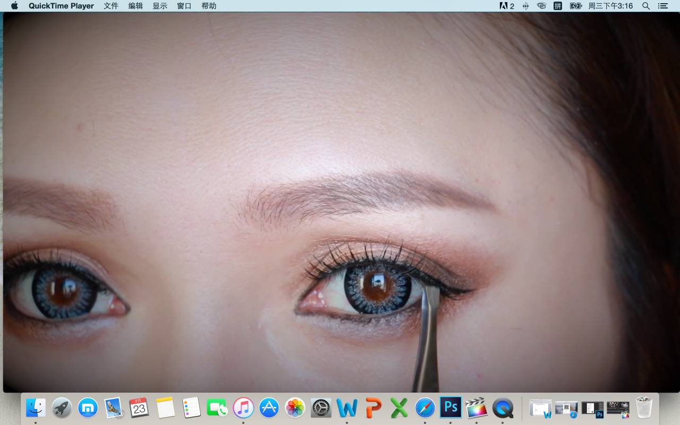This screenshot has width=680, height=425.
Task: Open iTunes from the Dock
Action: click(x=243, y=408)
